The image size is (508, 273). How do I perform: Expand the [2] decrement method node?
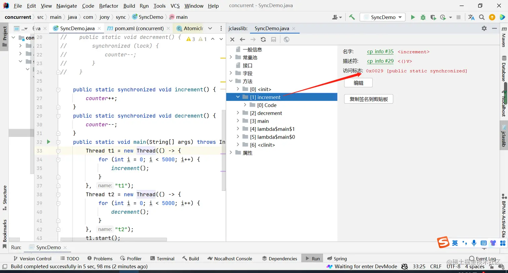click(238, 113)
